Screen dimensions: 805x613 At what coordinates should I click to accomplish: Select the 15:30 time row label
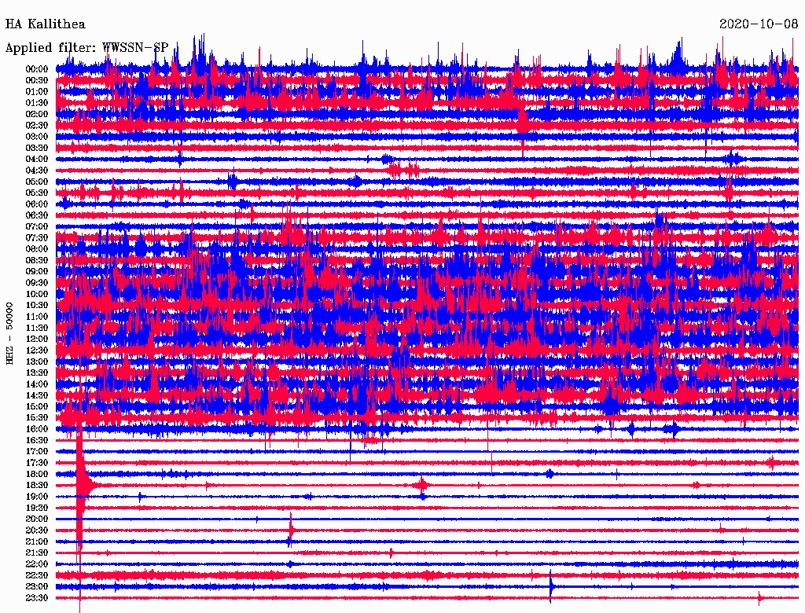click(37, 418)
